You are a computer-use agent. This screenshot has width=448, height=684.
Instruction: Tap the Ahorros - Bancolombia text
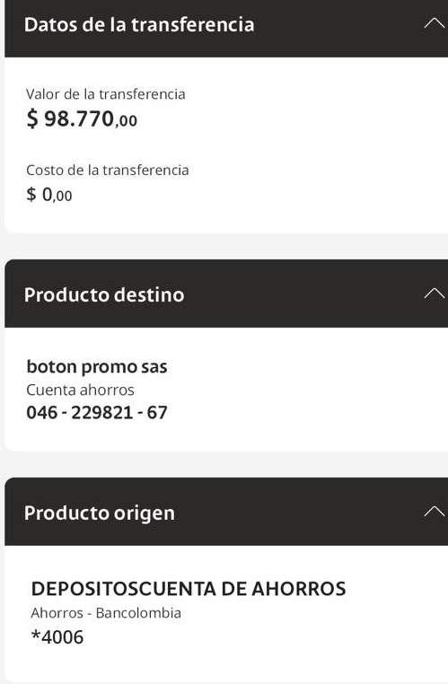point(106,613)
